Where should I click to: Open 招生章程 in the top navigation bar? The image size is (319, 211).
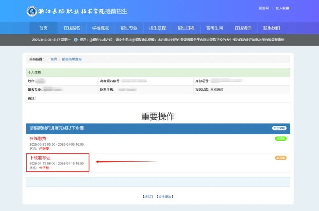click(157, 28)
